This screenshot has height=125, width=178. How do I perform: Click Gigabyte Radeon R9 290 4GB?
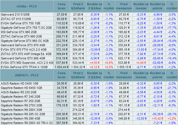tap(21, 118)
